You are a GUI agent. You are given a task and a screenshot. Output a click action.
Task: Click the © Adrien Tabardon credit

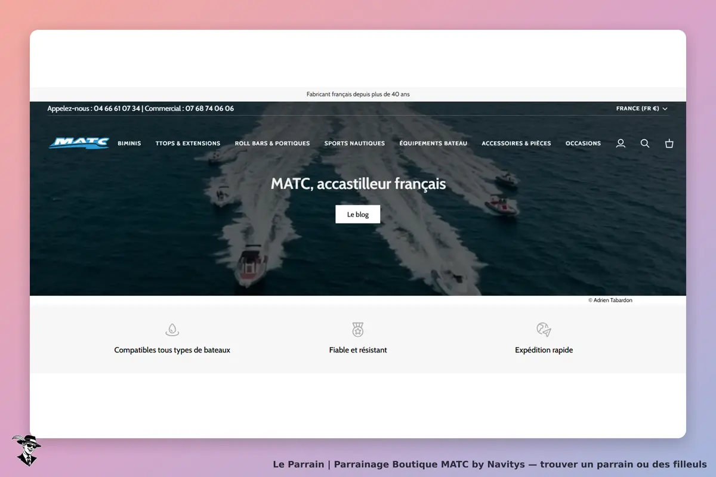610,300
